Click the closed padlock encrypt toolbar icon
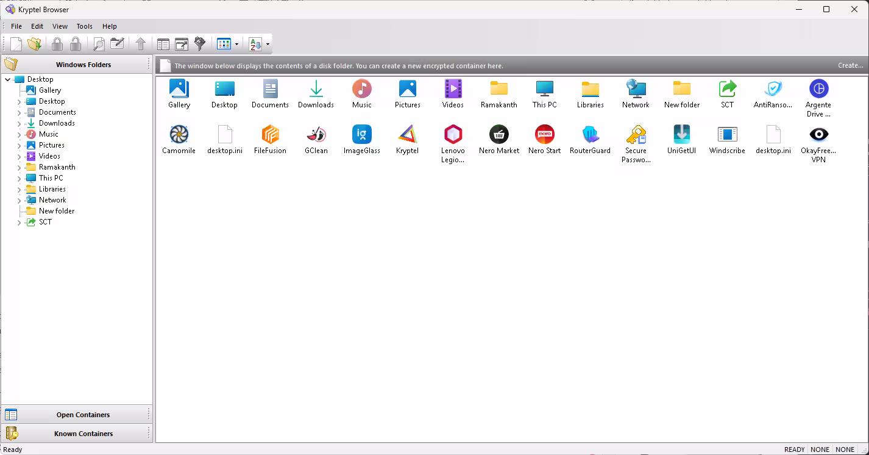The width and height of the screenshot is (869, 455). tap(57, 44)
